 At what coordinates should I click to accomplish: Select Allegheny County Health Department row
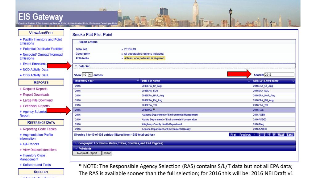184,124
